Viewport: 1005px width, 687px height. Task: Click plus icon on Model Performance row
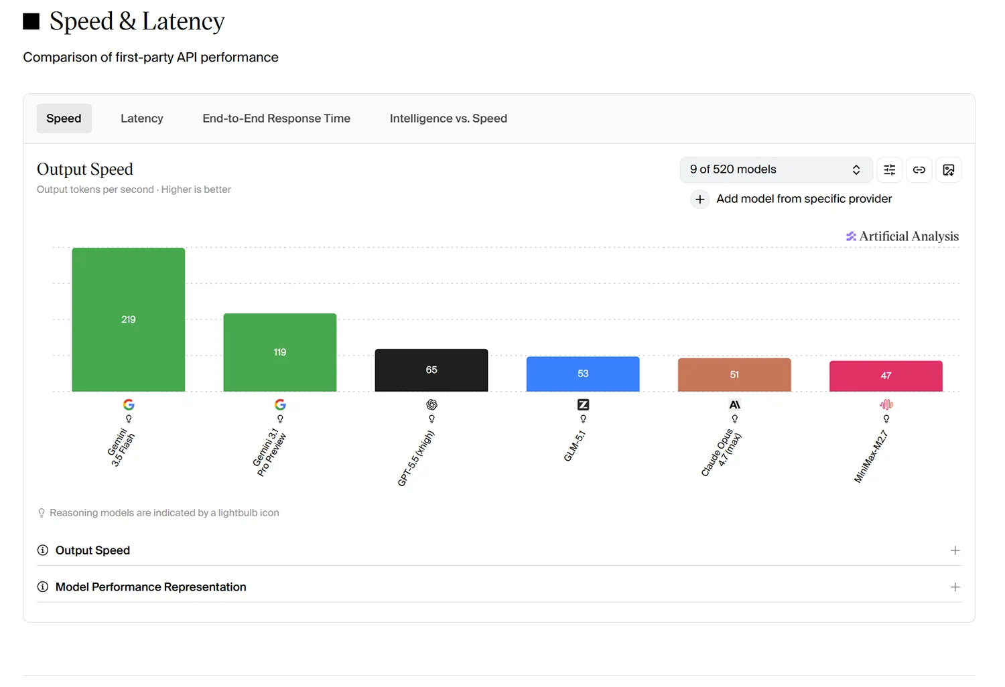point(955,587)
